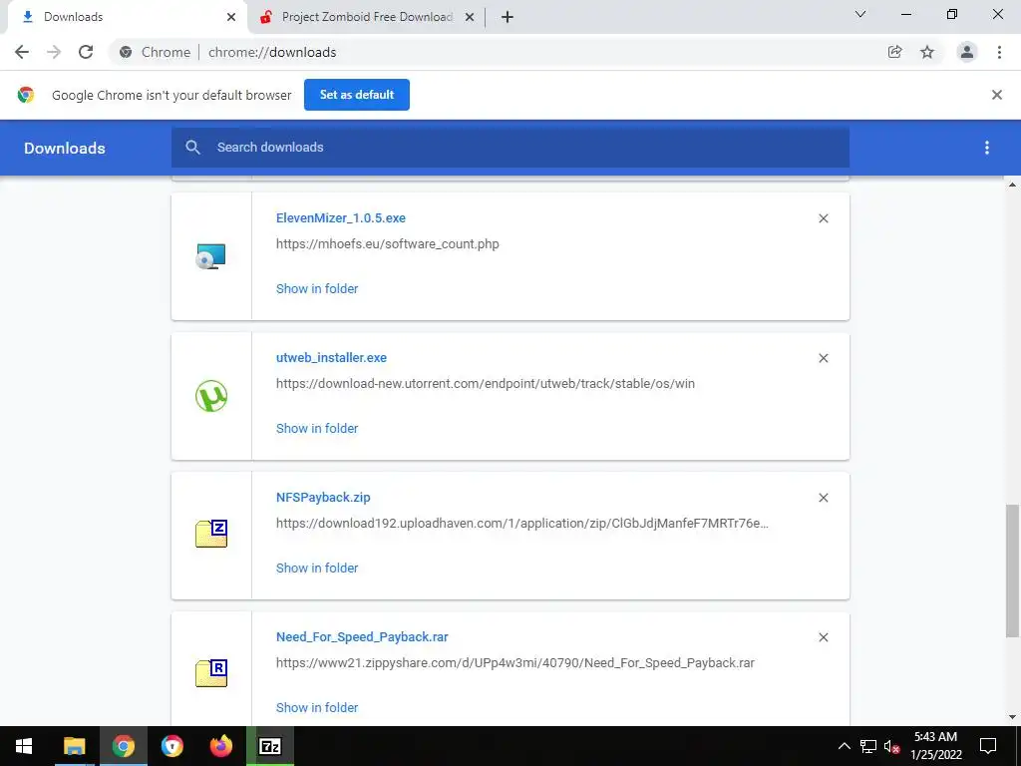This screenshot has width=1021, height=766.
Task: Open the utweb_installer.exe file link
Action: coord(331,358)
